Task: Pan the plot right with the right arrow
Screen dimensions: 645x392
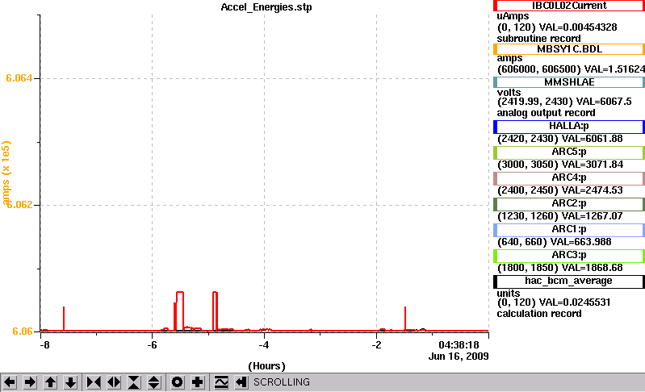Action: 30,382
